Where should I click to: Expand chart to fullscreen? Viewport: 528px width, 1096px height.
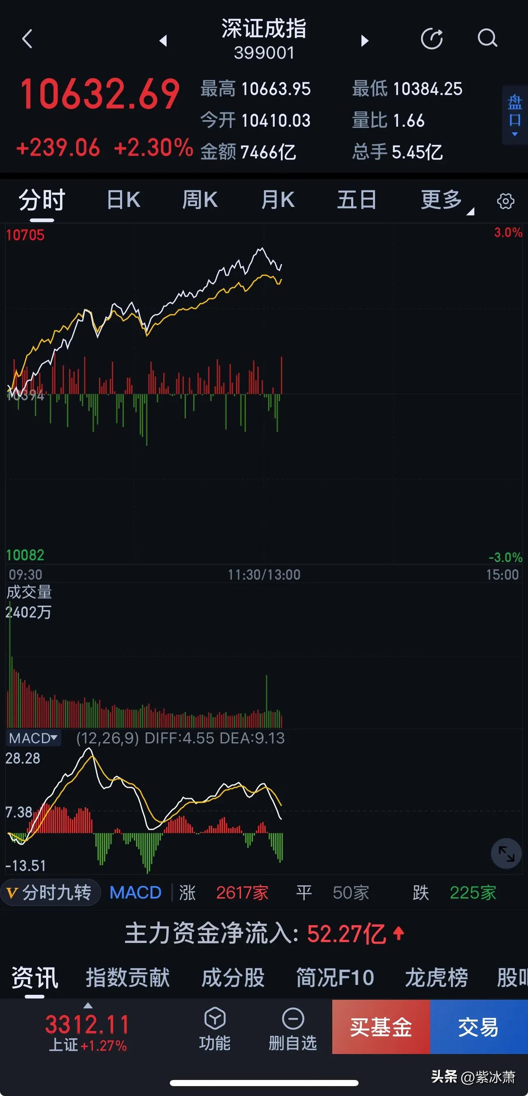point(506,853)
